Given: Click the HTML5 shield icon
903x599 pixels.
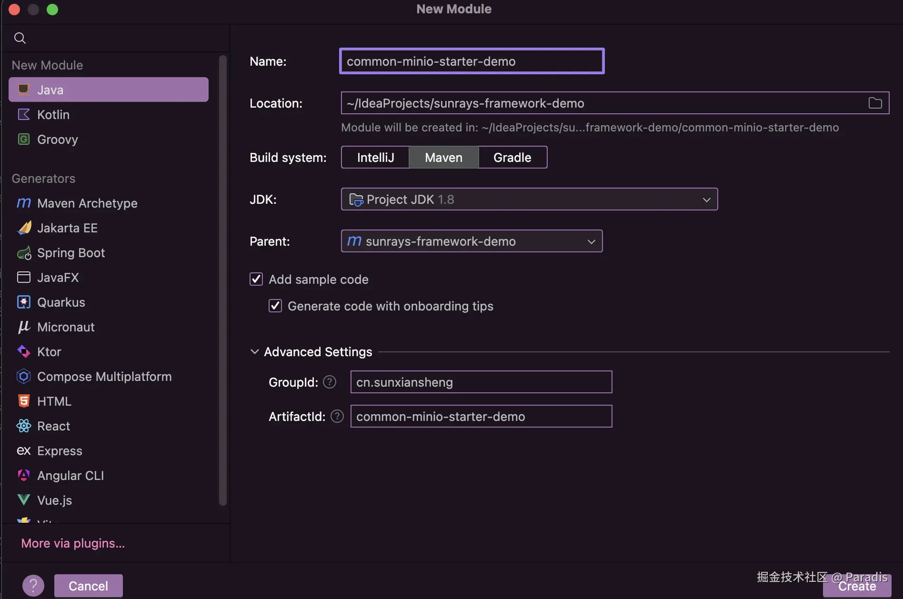Looking at the screenshot, I should click(24, 401).
